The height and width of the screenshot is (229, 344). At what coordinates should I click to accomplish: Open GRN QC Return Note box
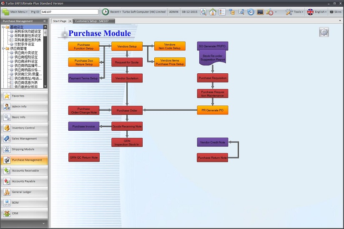pyautogui.click(x=84, y=157)
